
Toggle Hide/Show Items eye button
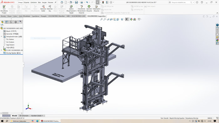pyautogui.click(x=126, y=19)
